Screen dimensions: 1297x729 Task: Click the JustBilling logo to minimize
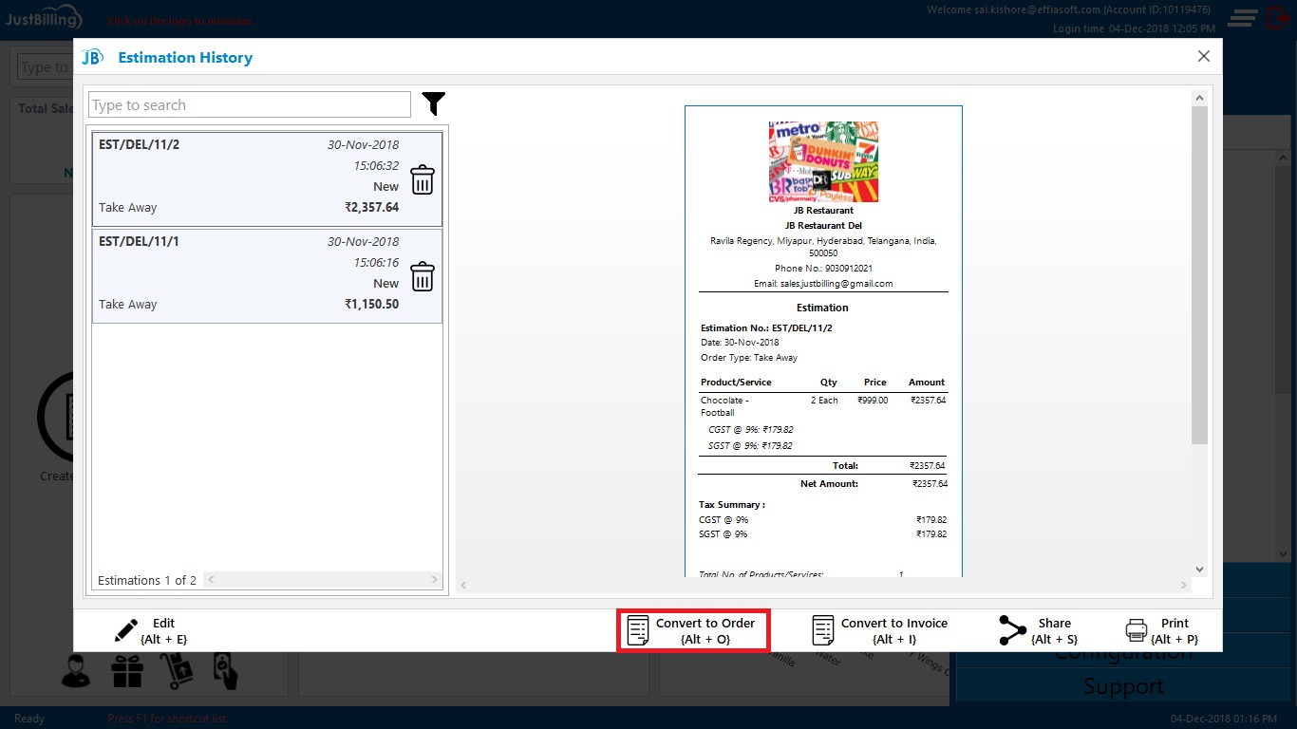point(44,19)
